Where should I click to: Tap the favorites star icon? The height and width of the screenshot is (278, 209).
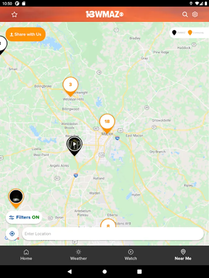tap(14, 15)
